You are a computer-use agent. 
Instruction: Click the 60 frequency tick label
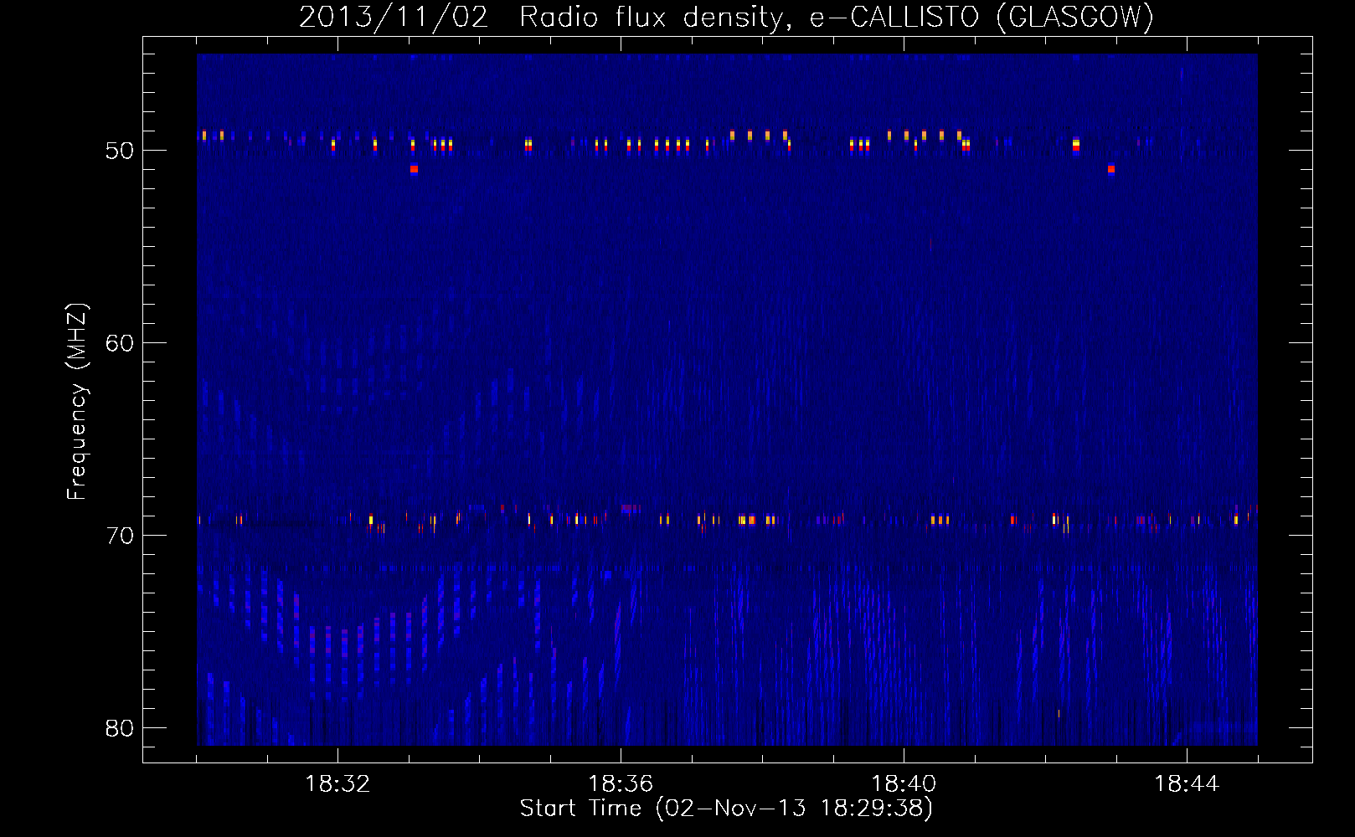coord(120,343)
